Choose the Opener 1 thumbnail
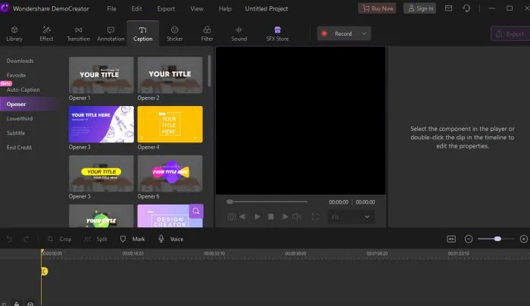Image resolution: width=530 pixels, height=306 pixels. (101, 75)
